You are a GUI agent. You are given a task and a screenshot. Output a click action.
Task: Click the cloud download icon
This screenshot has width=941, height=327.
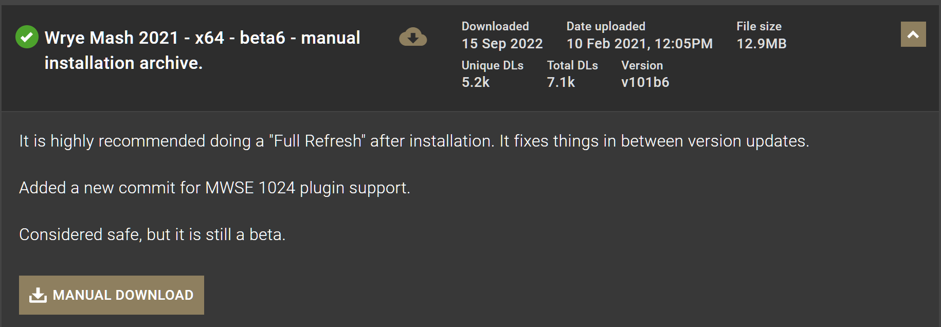[413, 37]
